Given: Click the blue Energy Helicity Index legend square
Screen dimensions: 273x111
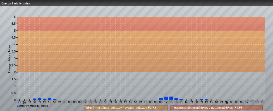Looking at the screenshot, I should 18,106.
